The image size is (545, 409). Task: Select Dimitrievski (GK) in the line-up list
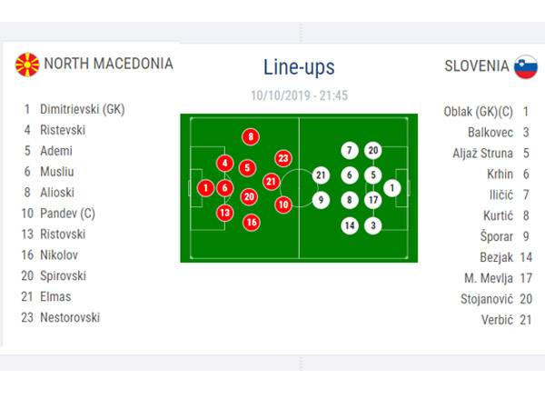[x=83, y=109]
